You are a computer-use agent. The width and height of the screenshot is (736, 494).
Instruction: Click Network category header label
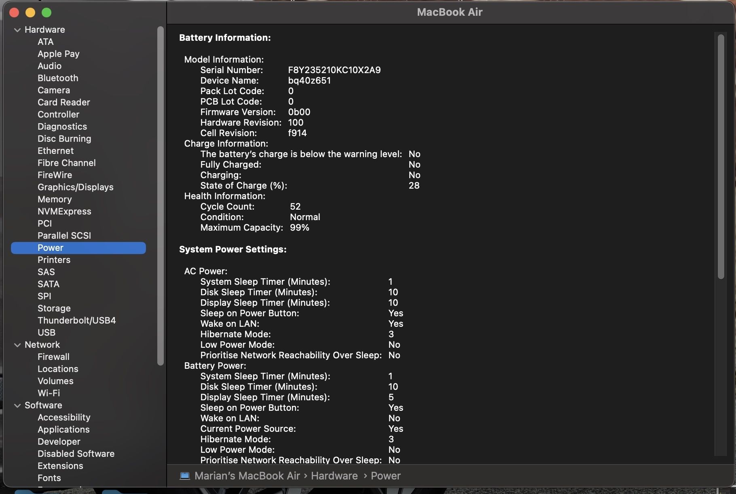tap(42, 345)
